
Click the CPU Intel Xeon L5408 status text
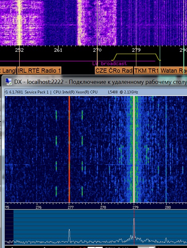(96, 92)
